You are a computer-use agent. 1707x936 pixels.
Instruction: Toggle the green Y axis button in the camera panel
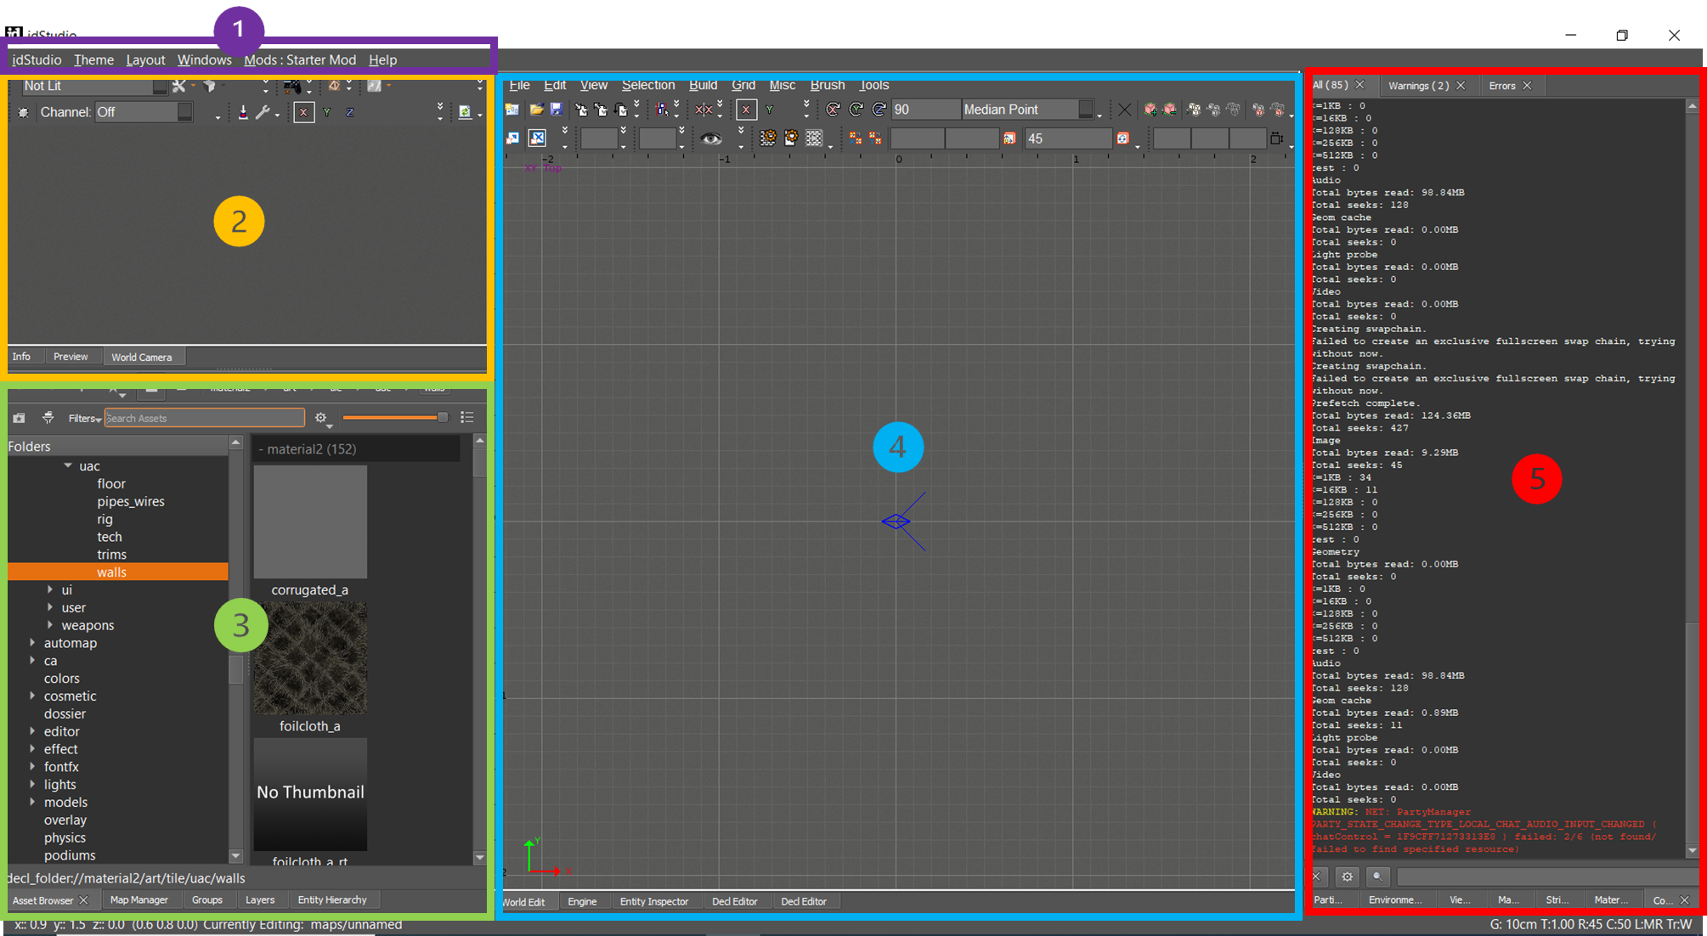(326, 112)
